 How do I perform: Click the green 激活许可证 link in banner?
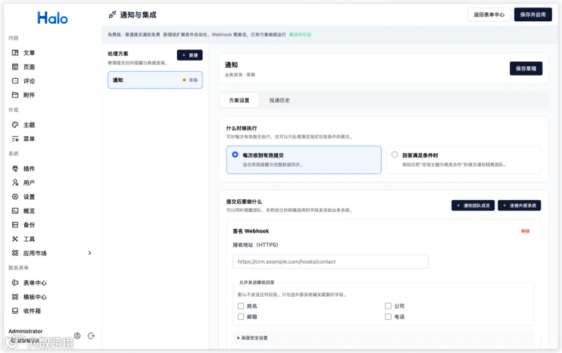tap(300, 35)
